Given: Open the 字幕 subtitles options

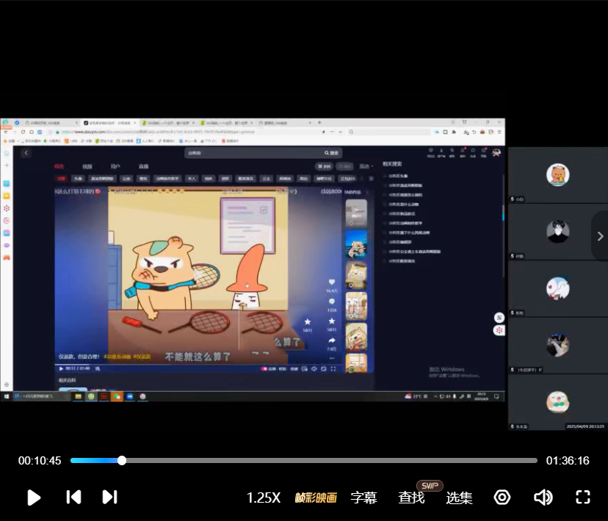Looking at the screenshot, I should click(x=363, y=498).
